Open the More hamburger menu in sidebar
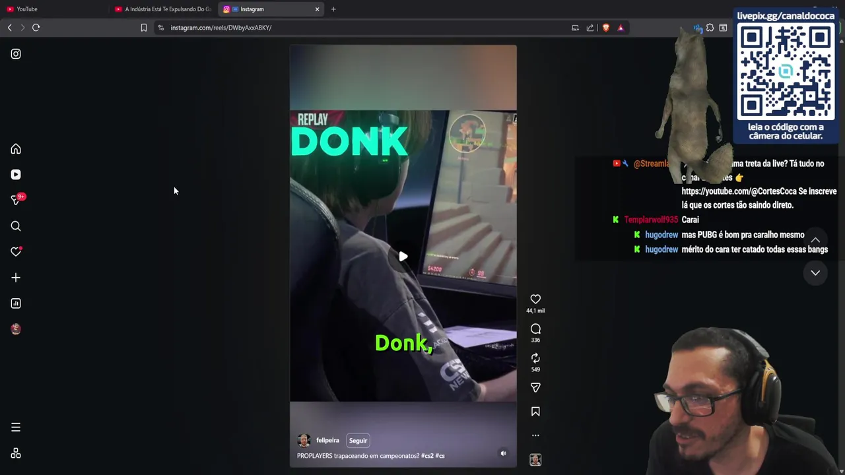This screenshot has height=475, width=845. pos(16,427)
